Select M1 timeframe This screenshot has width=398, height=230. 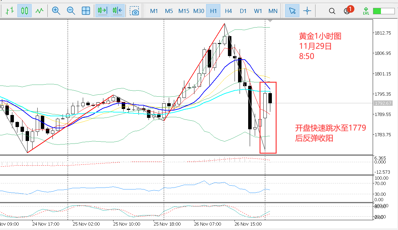coord(154,11)
